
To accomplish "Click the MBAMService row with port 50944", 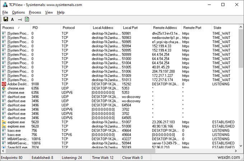I will click(119, 143).
